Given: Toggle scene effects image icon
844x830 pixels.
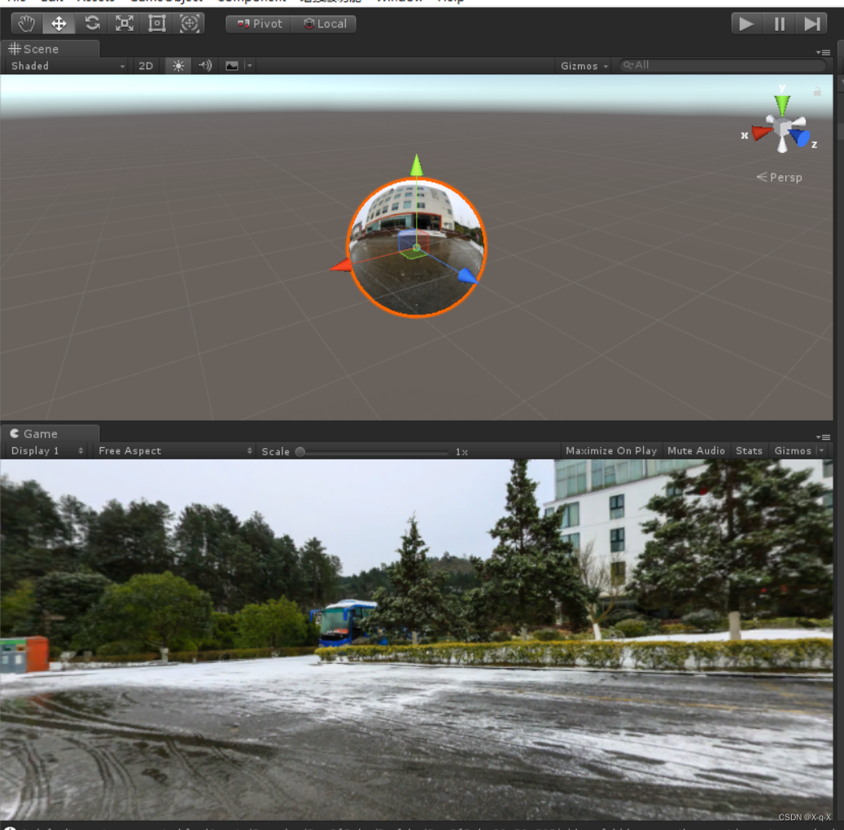Looking at the screenshot, I should tap(231, 66).
